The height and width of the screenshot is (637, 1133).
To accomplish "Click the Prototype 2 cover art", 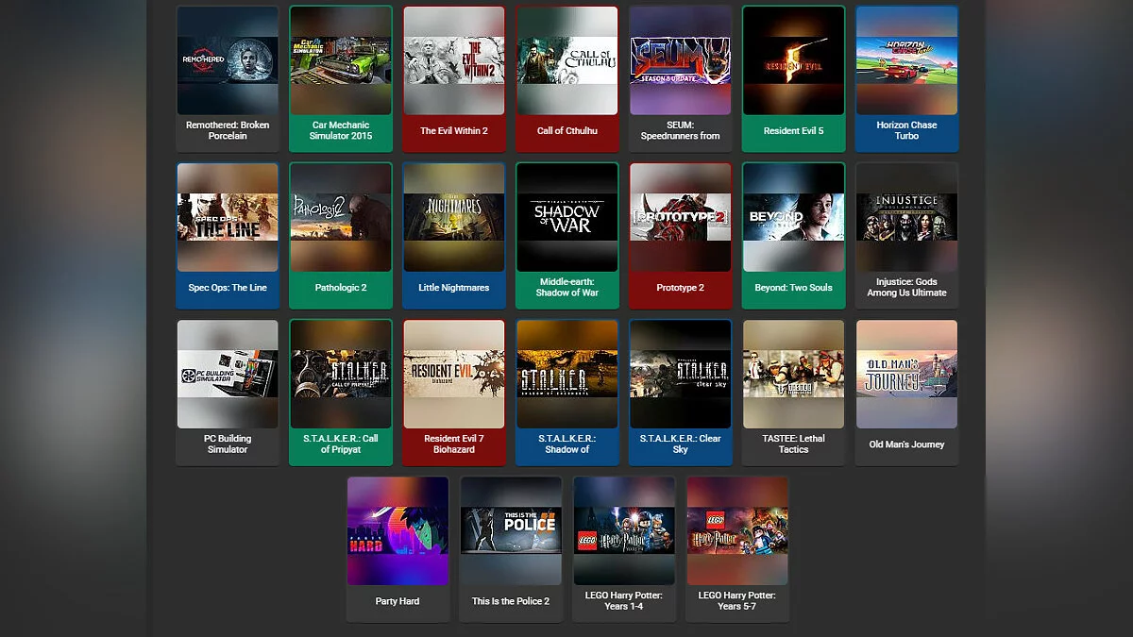I will click(x=681, y=217).
